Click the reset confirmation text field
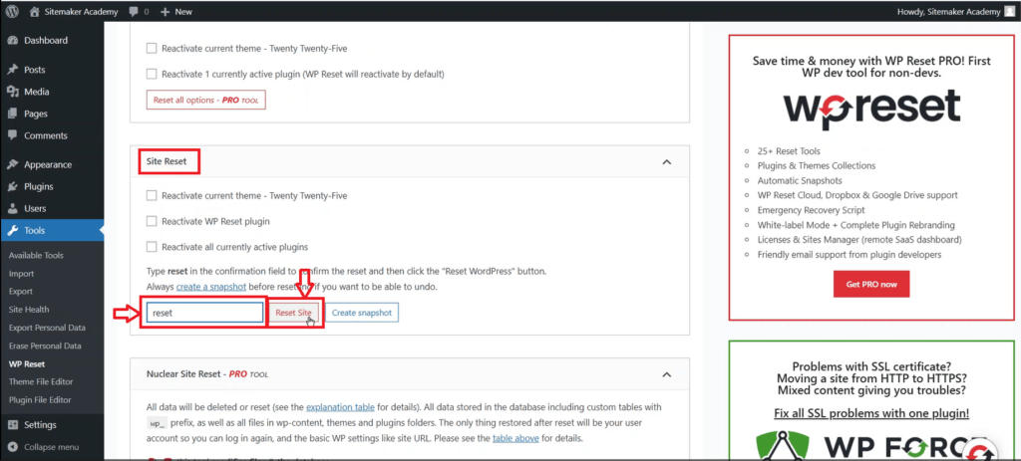 [x=204, y=313]
